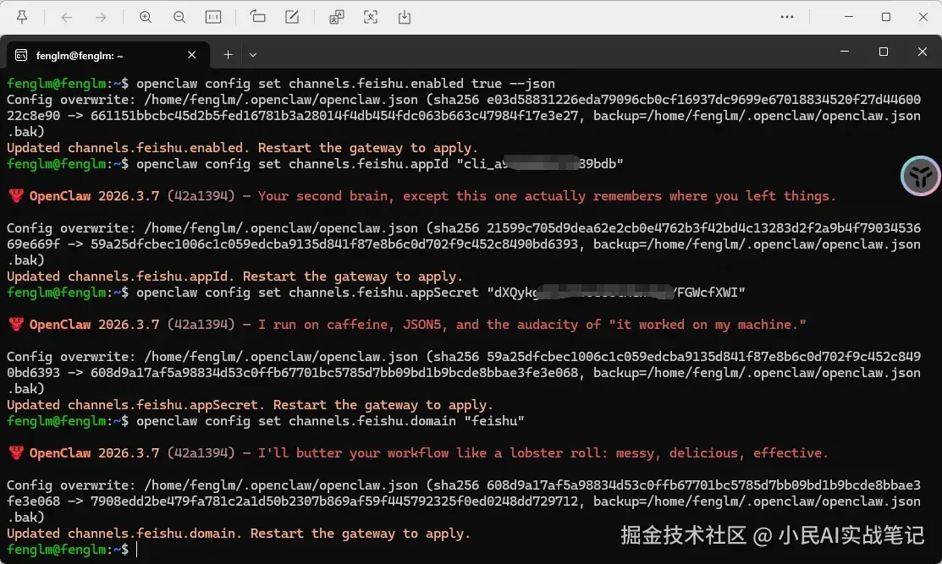Screen dimensions: 942x564
Task: Click the hash starting "21599c705d9dea62e2cb"
Action: point(703,228)
